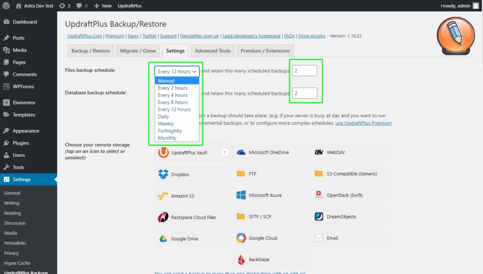Open Plugins in the sidebar
This screenshot has width=483, height=274.
tap(28, 143)
